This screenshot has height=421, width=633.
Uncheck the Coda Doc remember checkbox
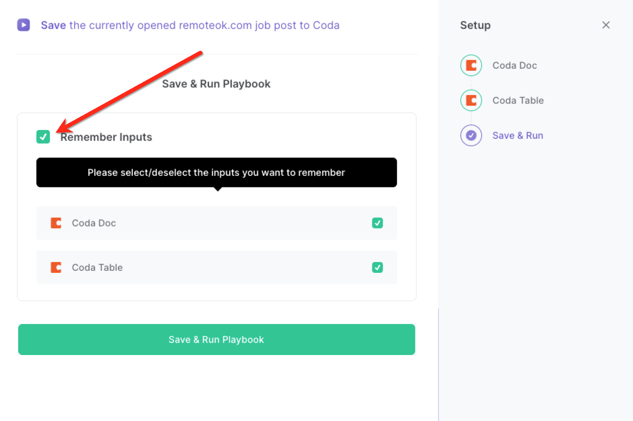[x=377, y=223]
